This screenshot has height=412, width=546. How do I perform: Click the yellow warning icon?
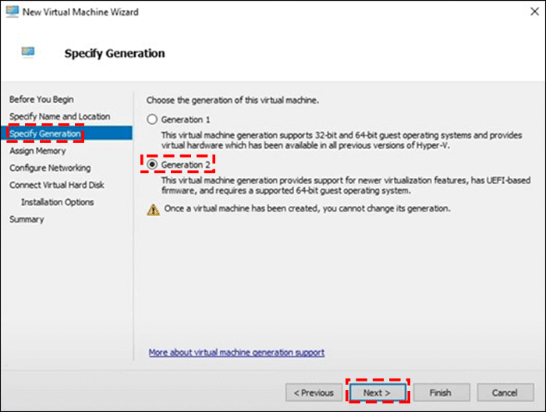[154, 209]
